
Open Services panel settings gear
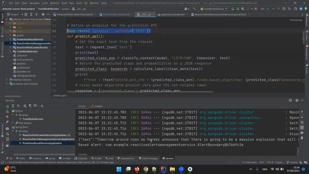[x=297, y=101]
